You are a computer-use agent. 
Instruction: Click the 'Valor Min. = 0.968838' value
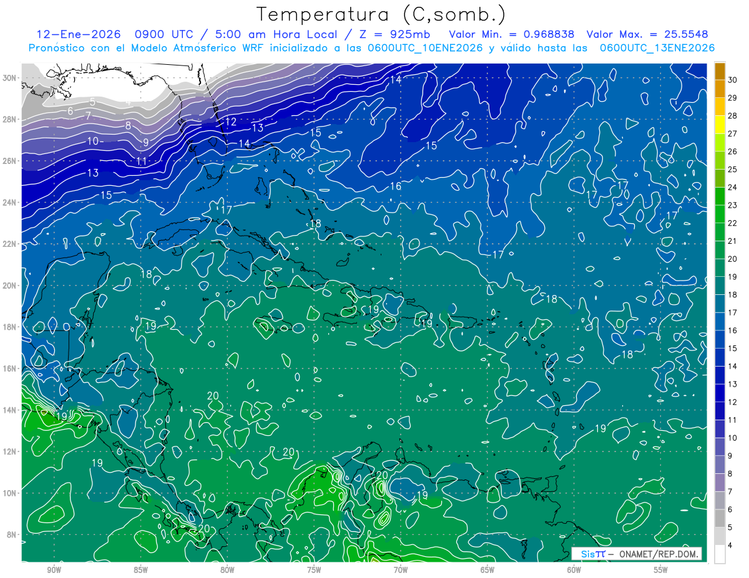(512, 34)
